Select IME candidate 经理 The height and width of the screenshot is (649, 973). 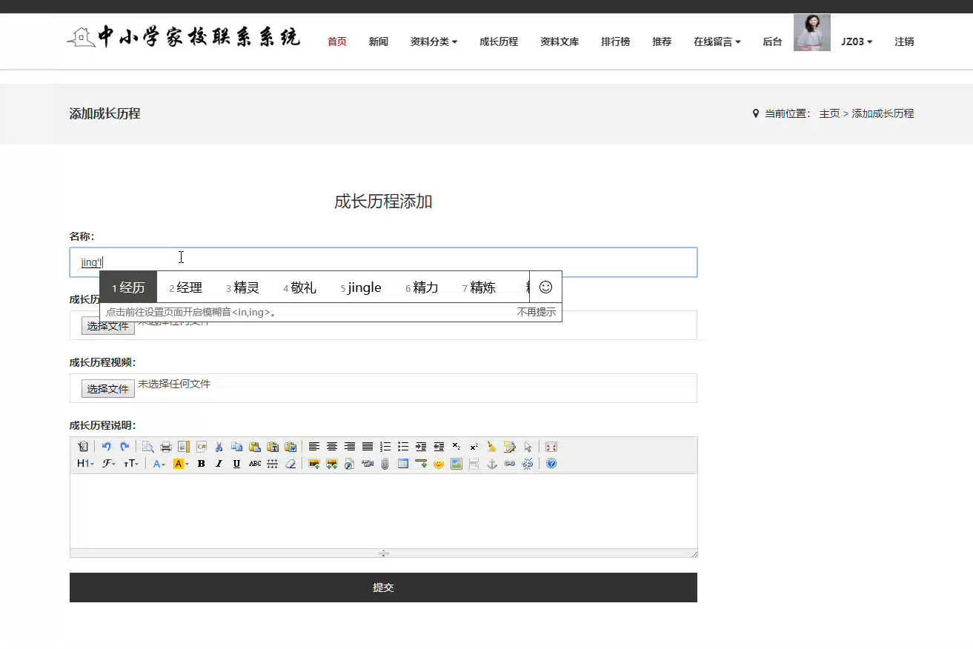coord(185,287)
